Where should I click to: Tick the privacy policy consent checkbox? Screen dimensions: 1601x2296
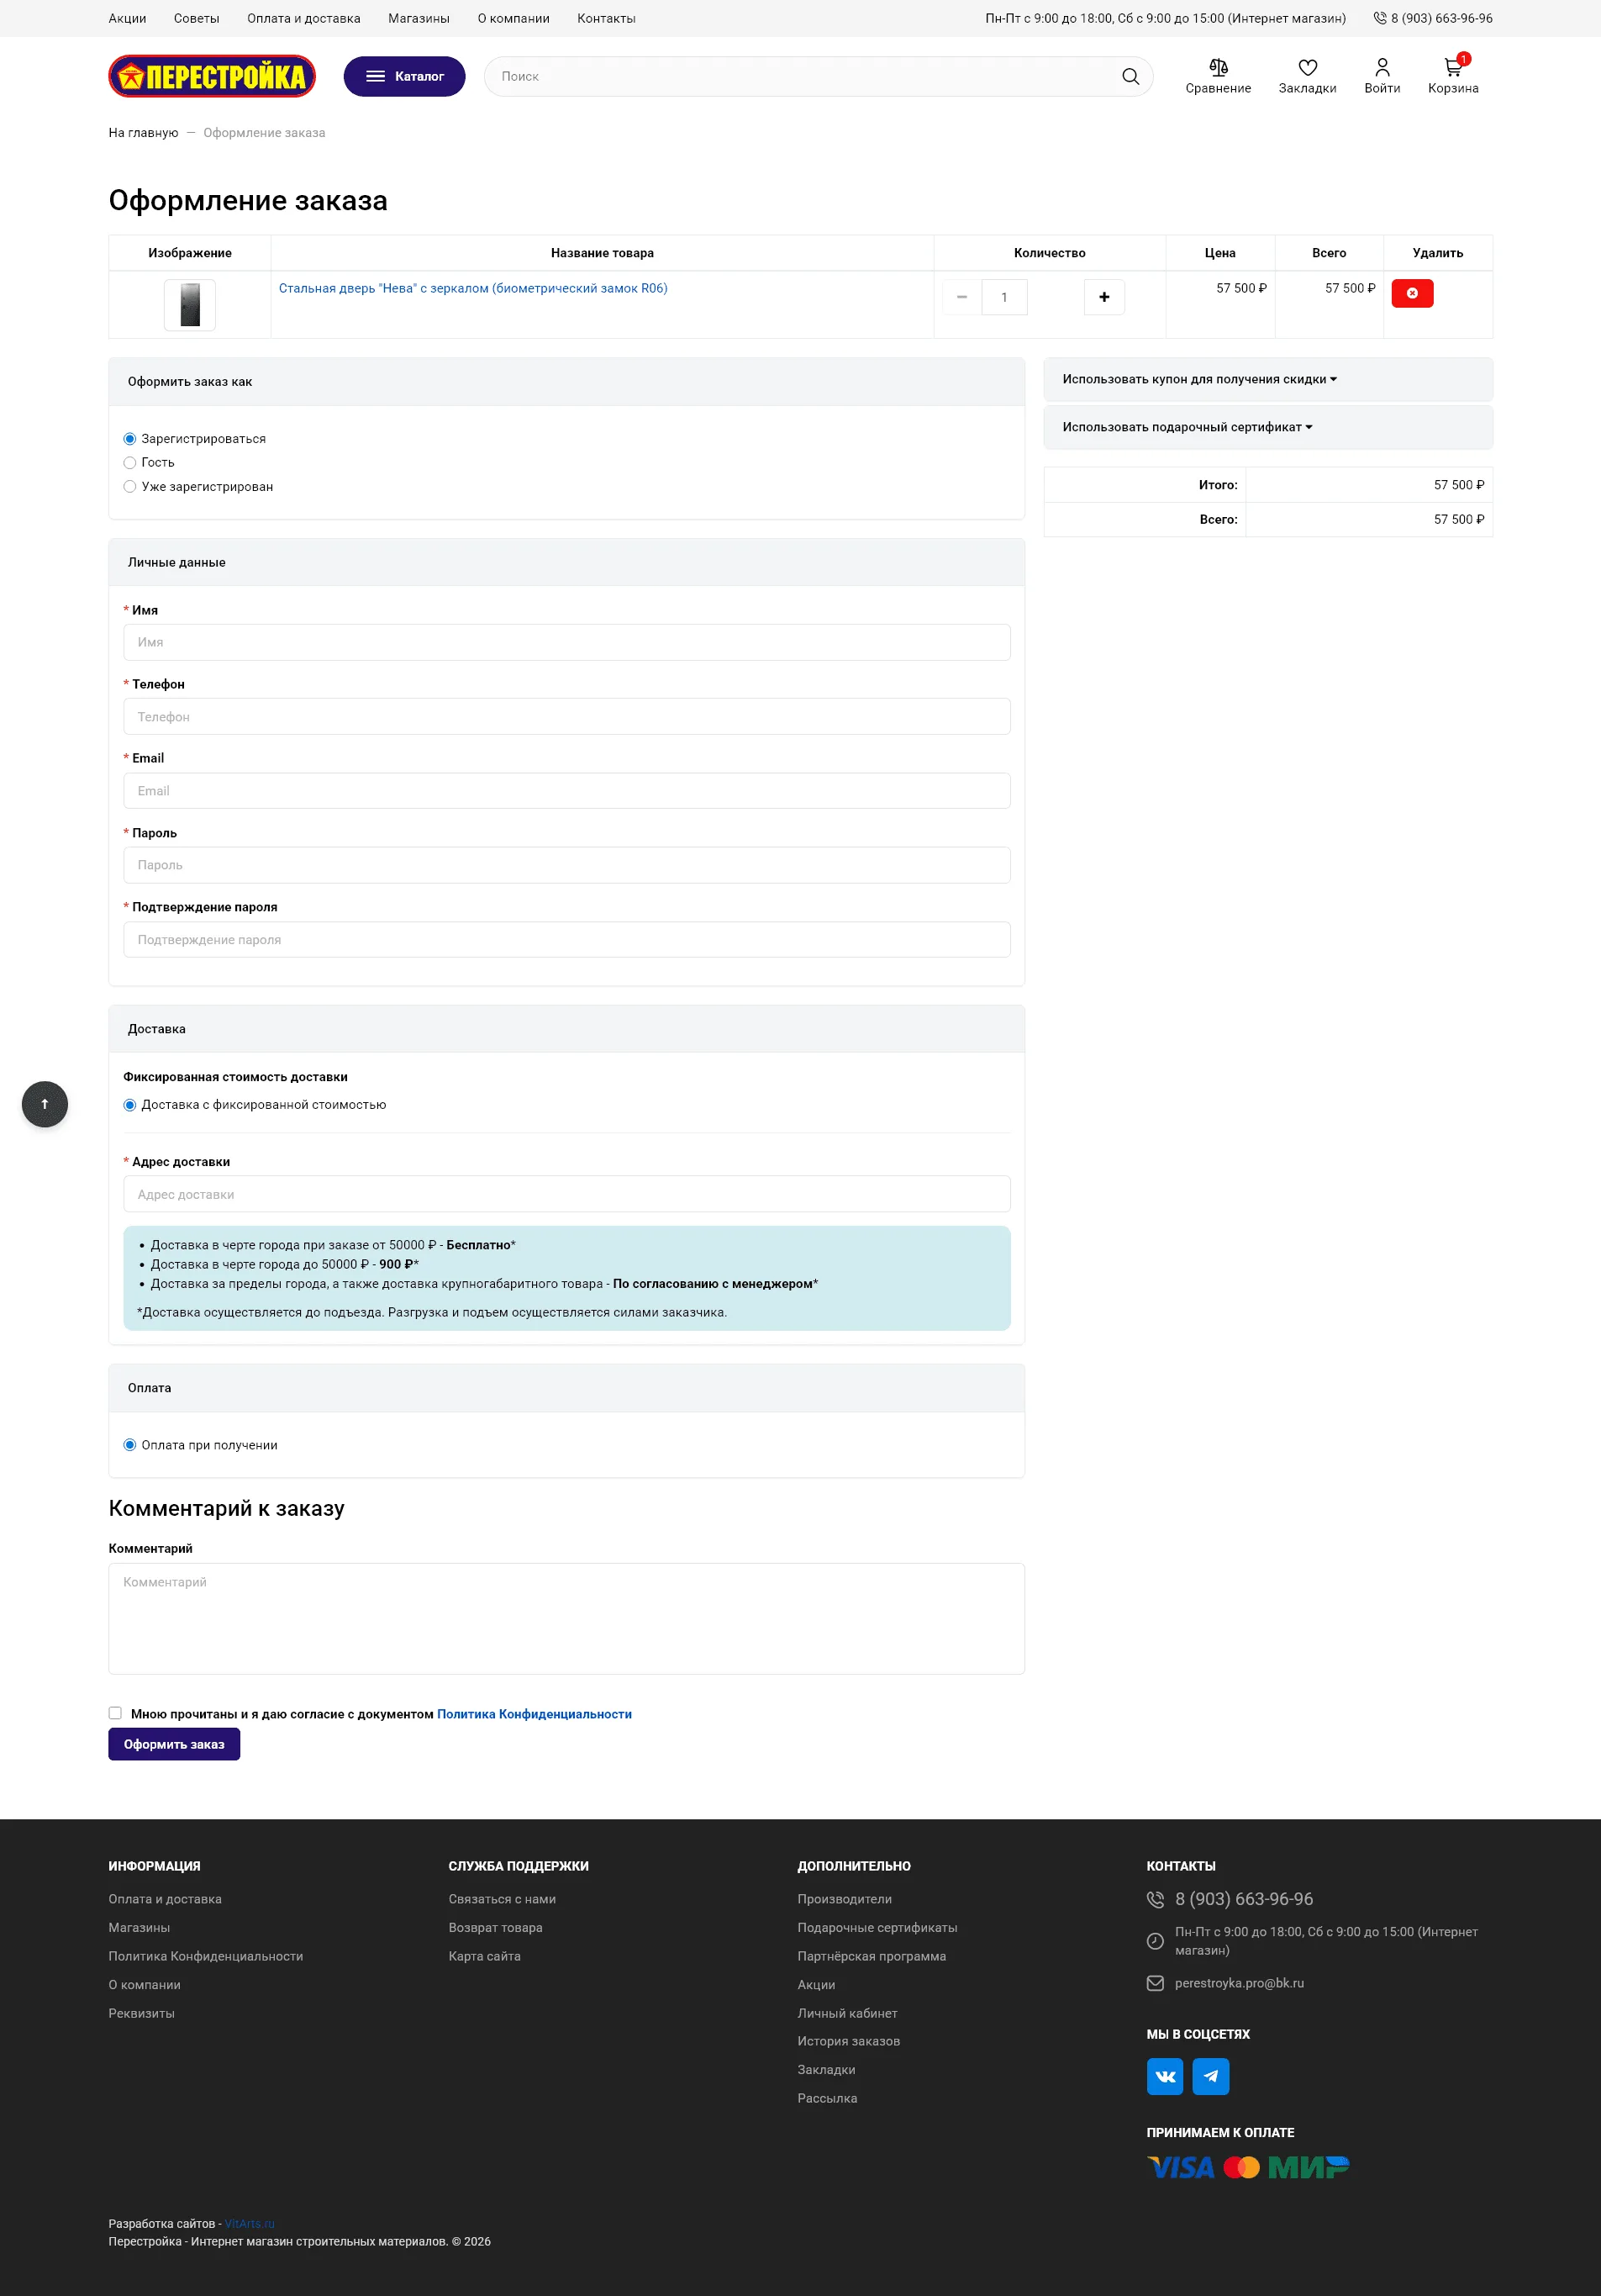pyautogui.click(x=115, y=1713)
